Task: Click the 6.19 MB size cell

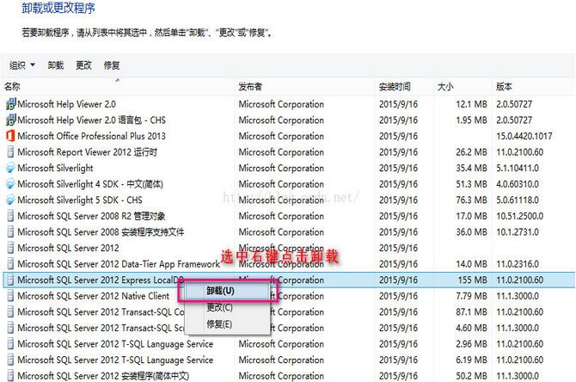Action: 472,360
